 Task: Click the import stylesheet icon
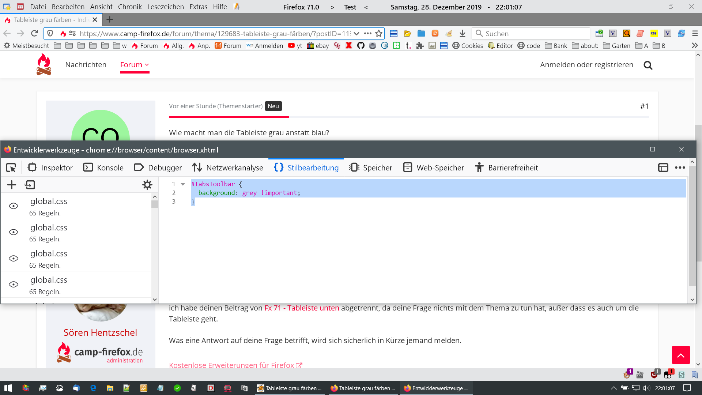(30, 185)
